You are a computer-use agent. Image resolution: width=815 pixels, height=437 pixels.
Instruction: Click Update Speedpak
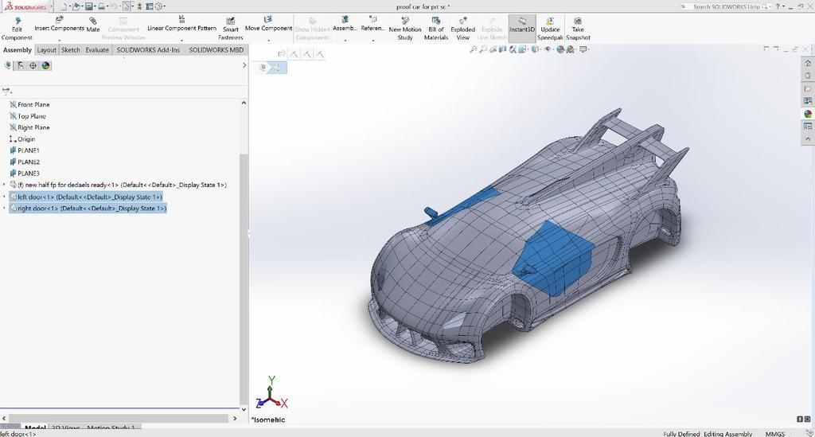[x=550, y=29]
